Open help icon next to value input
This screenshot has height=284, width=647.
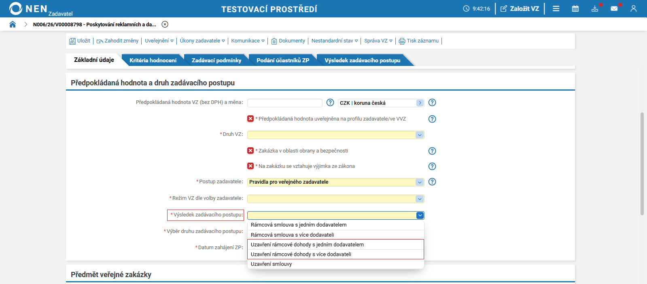330,102
